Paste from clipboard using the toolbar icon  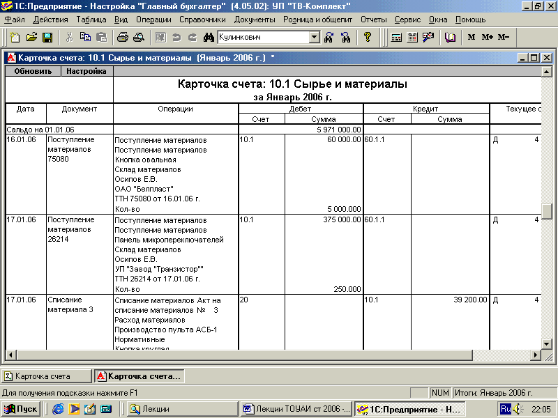(x=102, y=38)
